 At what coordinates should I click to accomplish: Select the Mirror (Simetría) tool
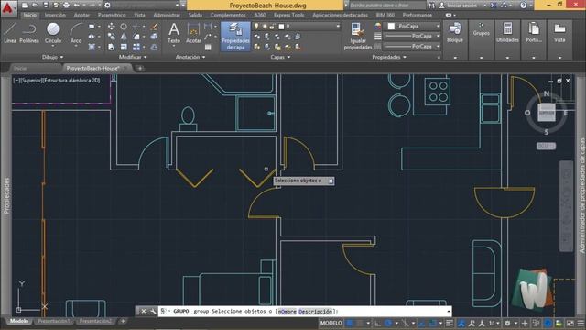tap(124, 37)
